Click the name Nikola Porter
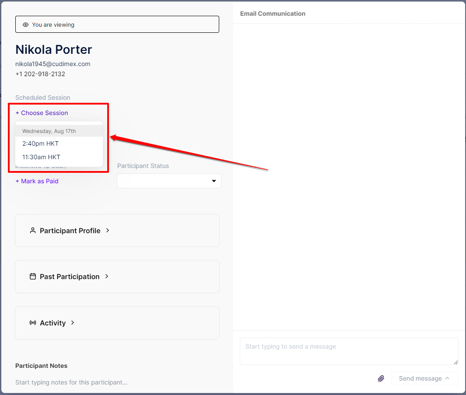This screenshot has width=466, height=395. [54, 49]
